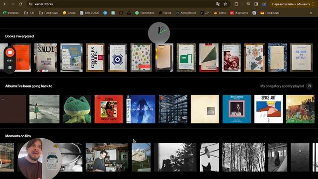Select the blue diamond pattern book cover
The image size is (318, 179).
(x=118, y=58)
